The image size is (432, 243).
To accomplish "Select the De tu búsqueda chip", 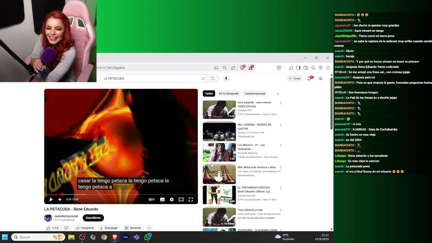I will (228, 93).
